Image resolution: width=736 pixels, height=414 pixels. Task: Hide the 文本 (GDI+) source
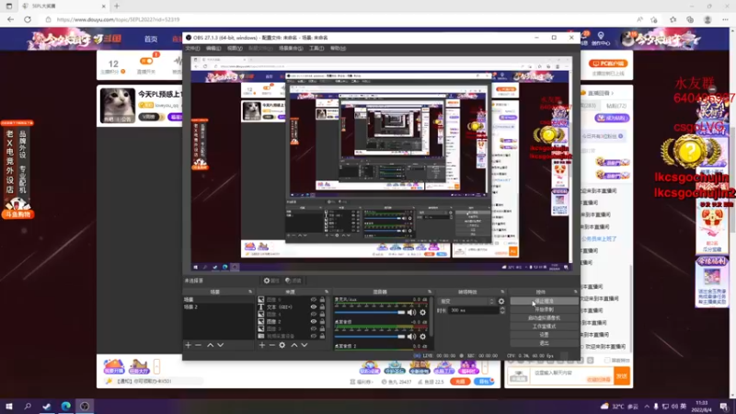pyautogui.click(x=314, y=307)
